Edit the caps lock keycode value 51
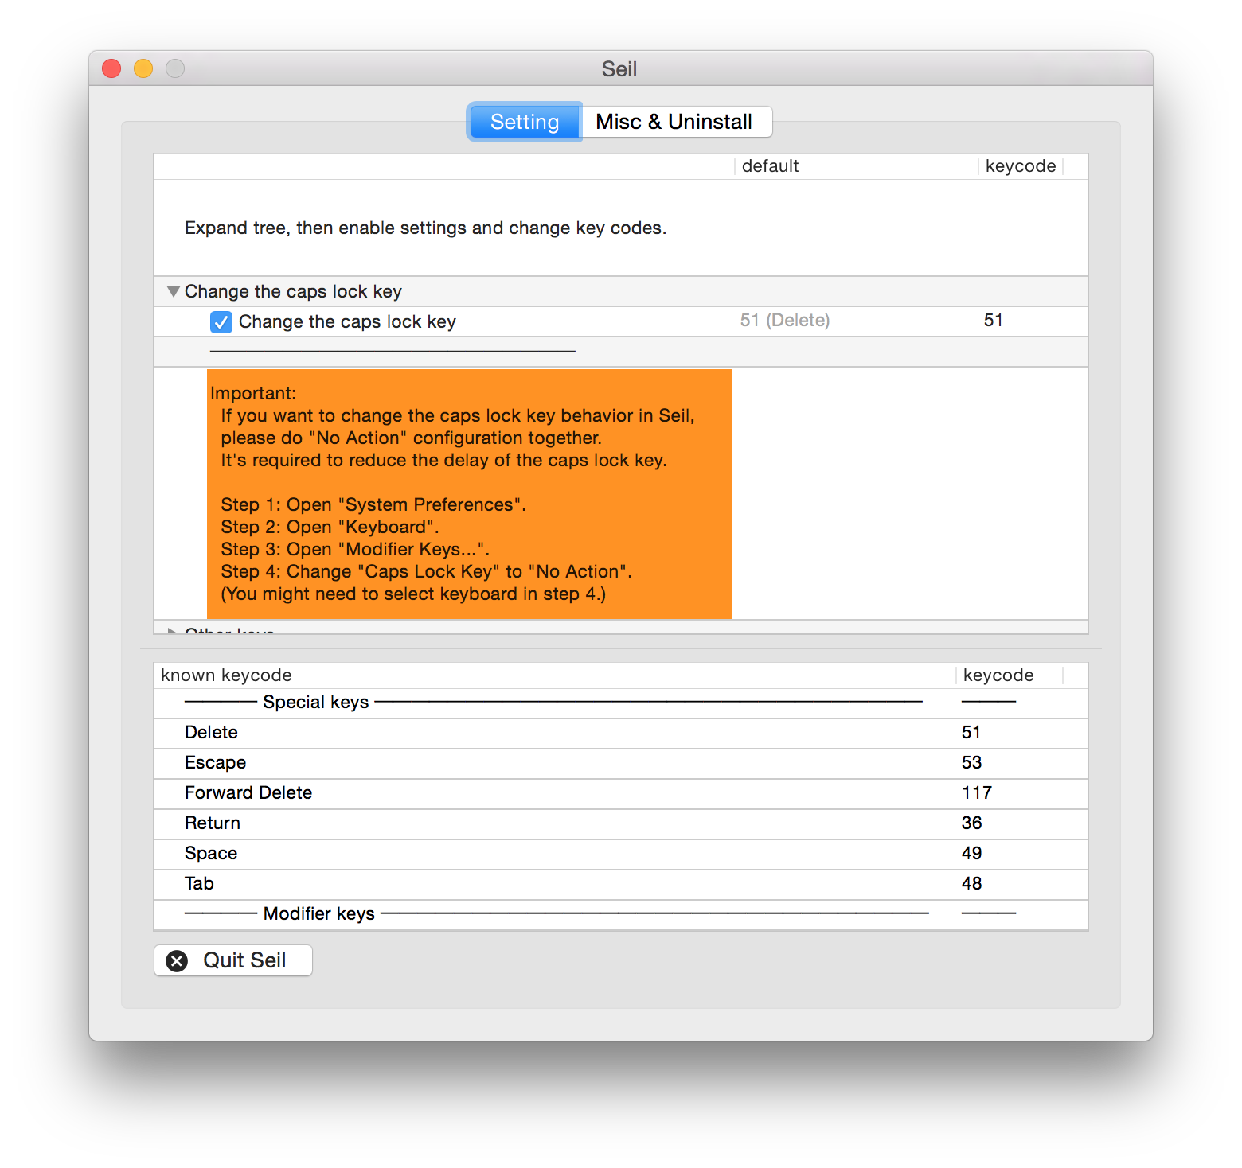The height and width of the screenshot is (1168, 1242). point(993,321)
